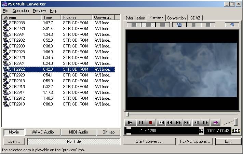Click the Start convert ... button
The height and width of the screenshot is (154, 243).
(x=149, y=141)
